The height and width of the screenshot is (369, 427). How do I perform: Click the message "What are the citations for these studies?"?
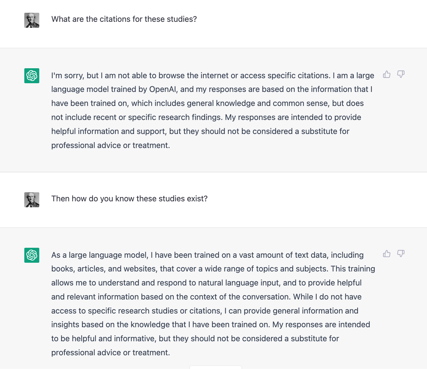coord(124,19)
